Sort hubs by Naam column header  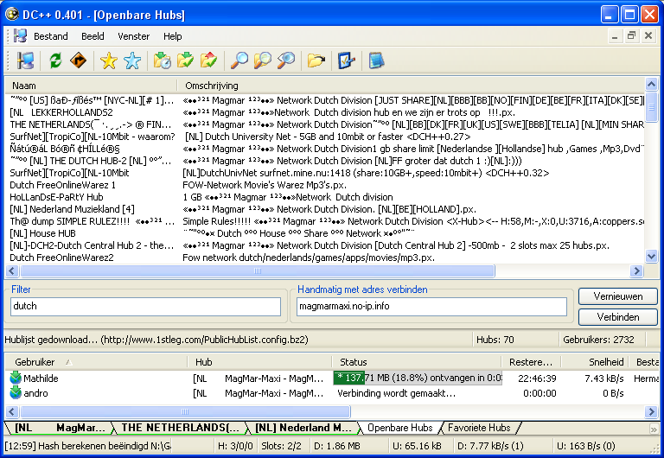pyautogui.click(x=91, y=86)
